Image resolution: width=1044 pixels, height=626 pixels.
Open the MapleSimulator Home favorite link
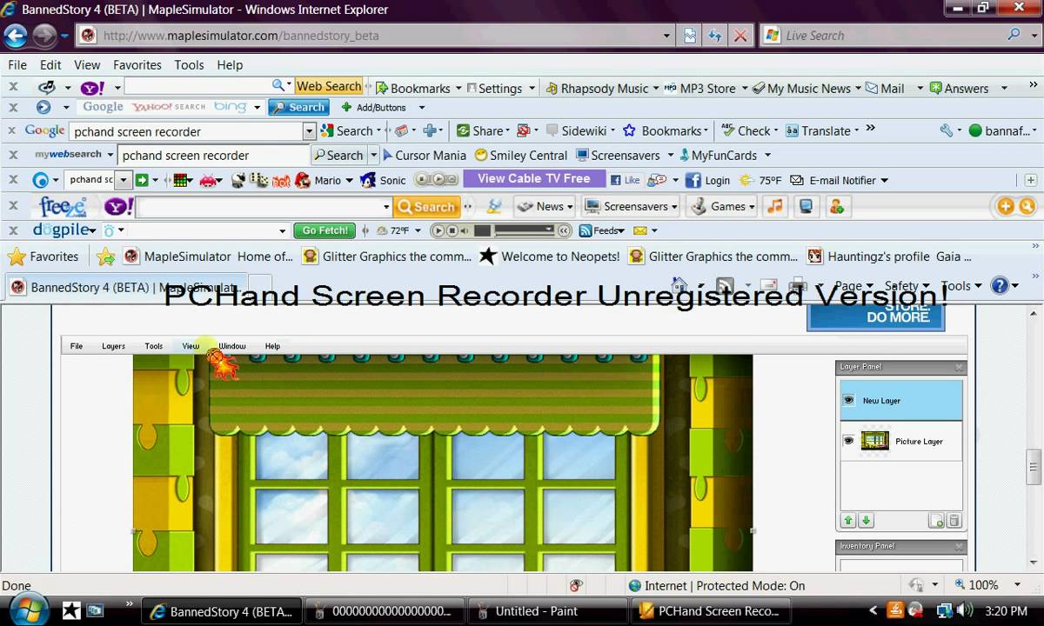click(x=209, y=256)
